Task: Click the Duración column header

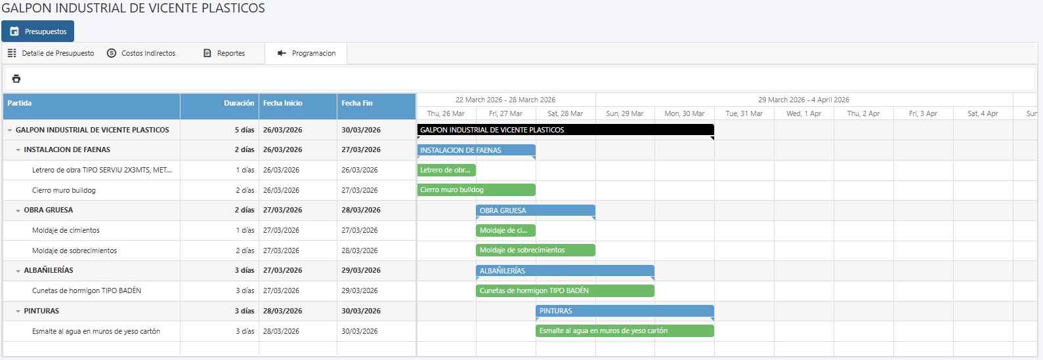Action: [x=238, y=104]
